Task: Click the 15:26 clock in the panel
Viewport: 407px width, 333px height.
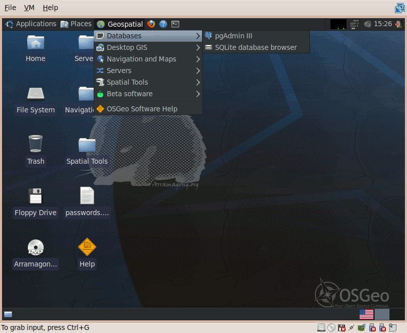Action: click(383, 24)
